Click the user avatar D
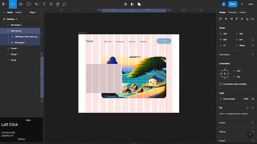 click(224, 4)
